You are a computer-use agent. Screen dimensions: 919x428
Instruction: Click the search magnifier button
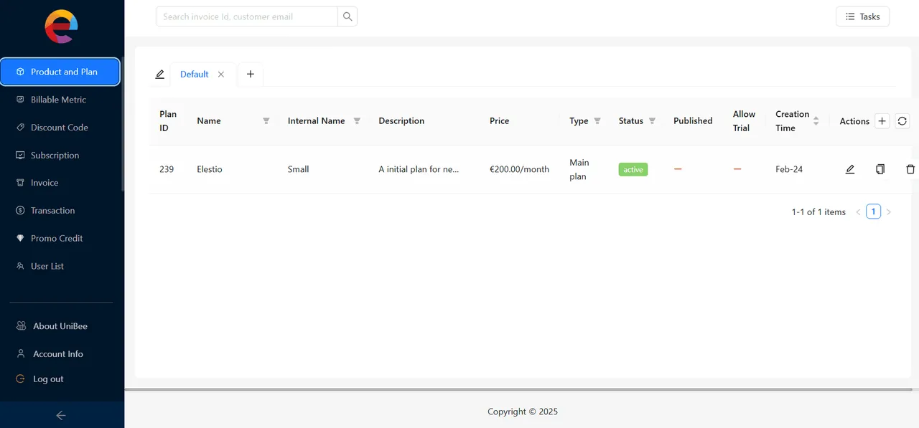(347, 16)
